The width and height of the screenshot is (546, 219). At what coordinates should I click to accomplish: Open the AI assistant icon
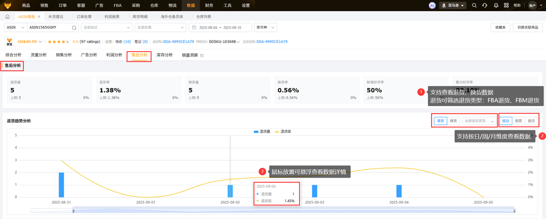pos(432,6)
